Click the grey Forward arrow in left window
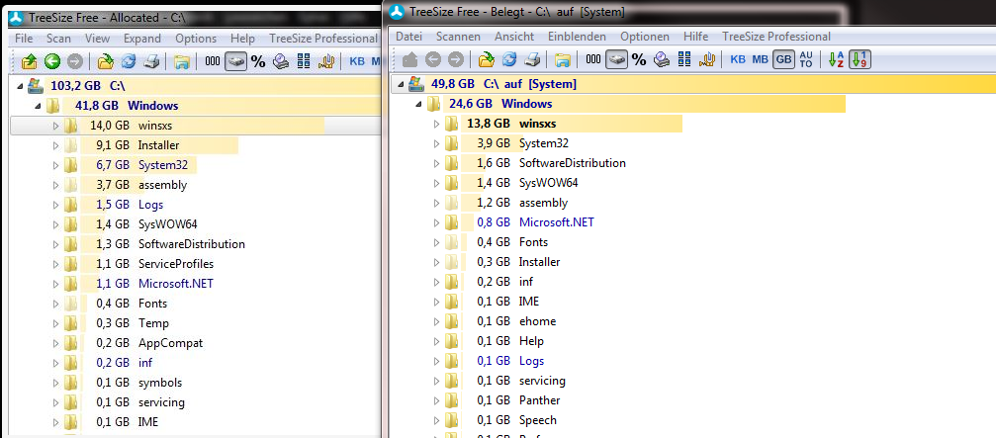 tap(74, 61)
